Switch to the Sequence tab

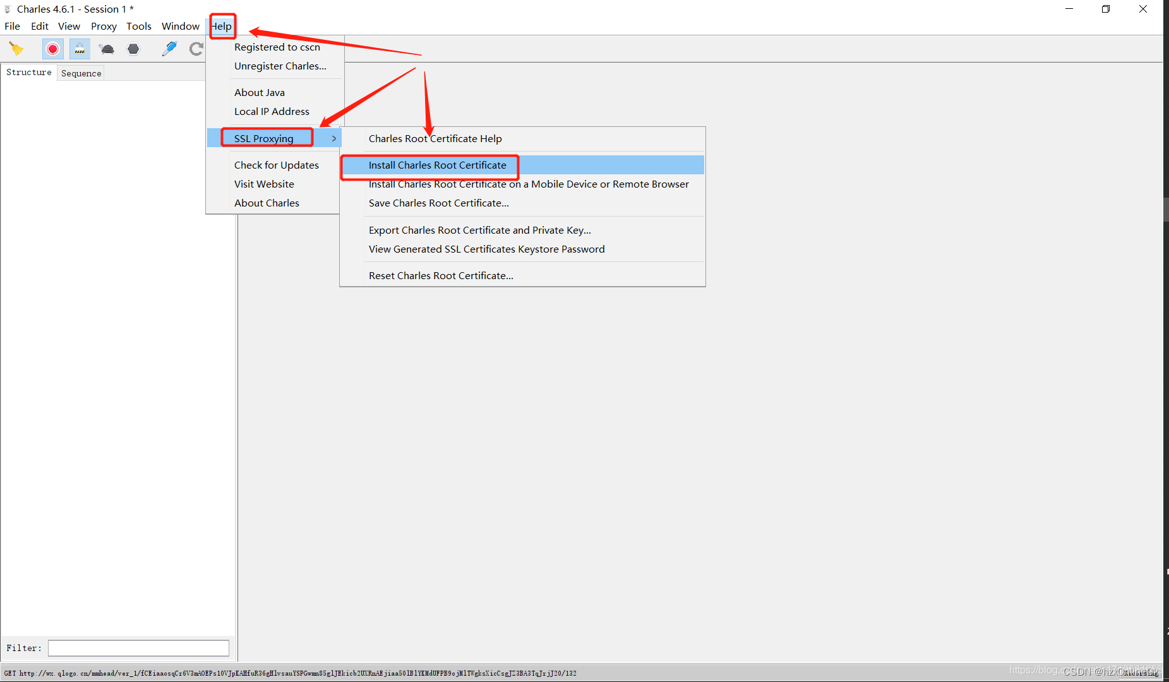[81, 73]
